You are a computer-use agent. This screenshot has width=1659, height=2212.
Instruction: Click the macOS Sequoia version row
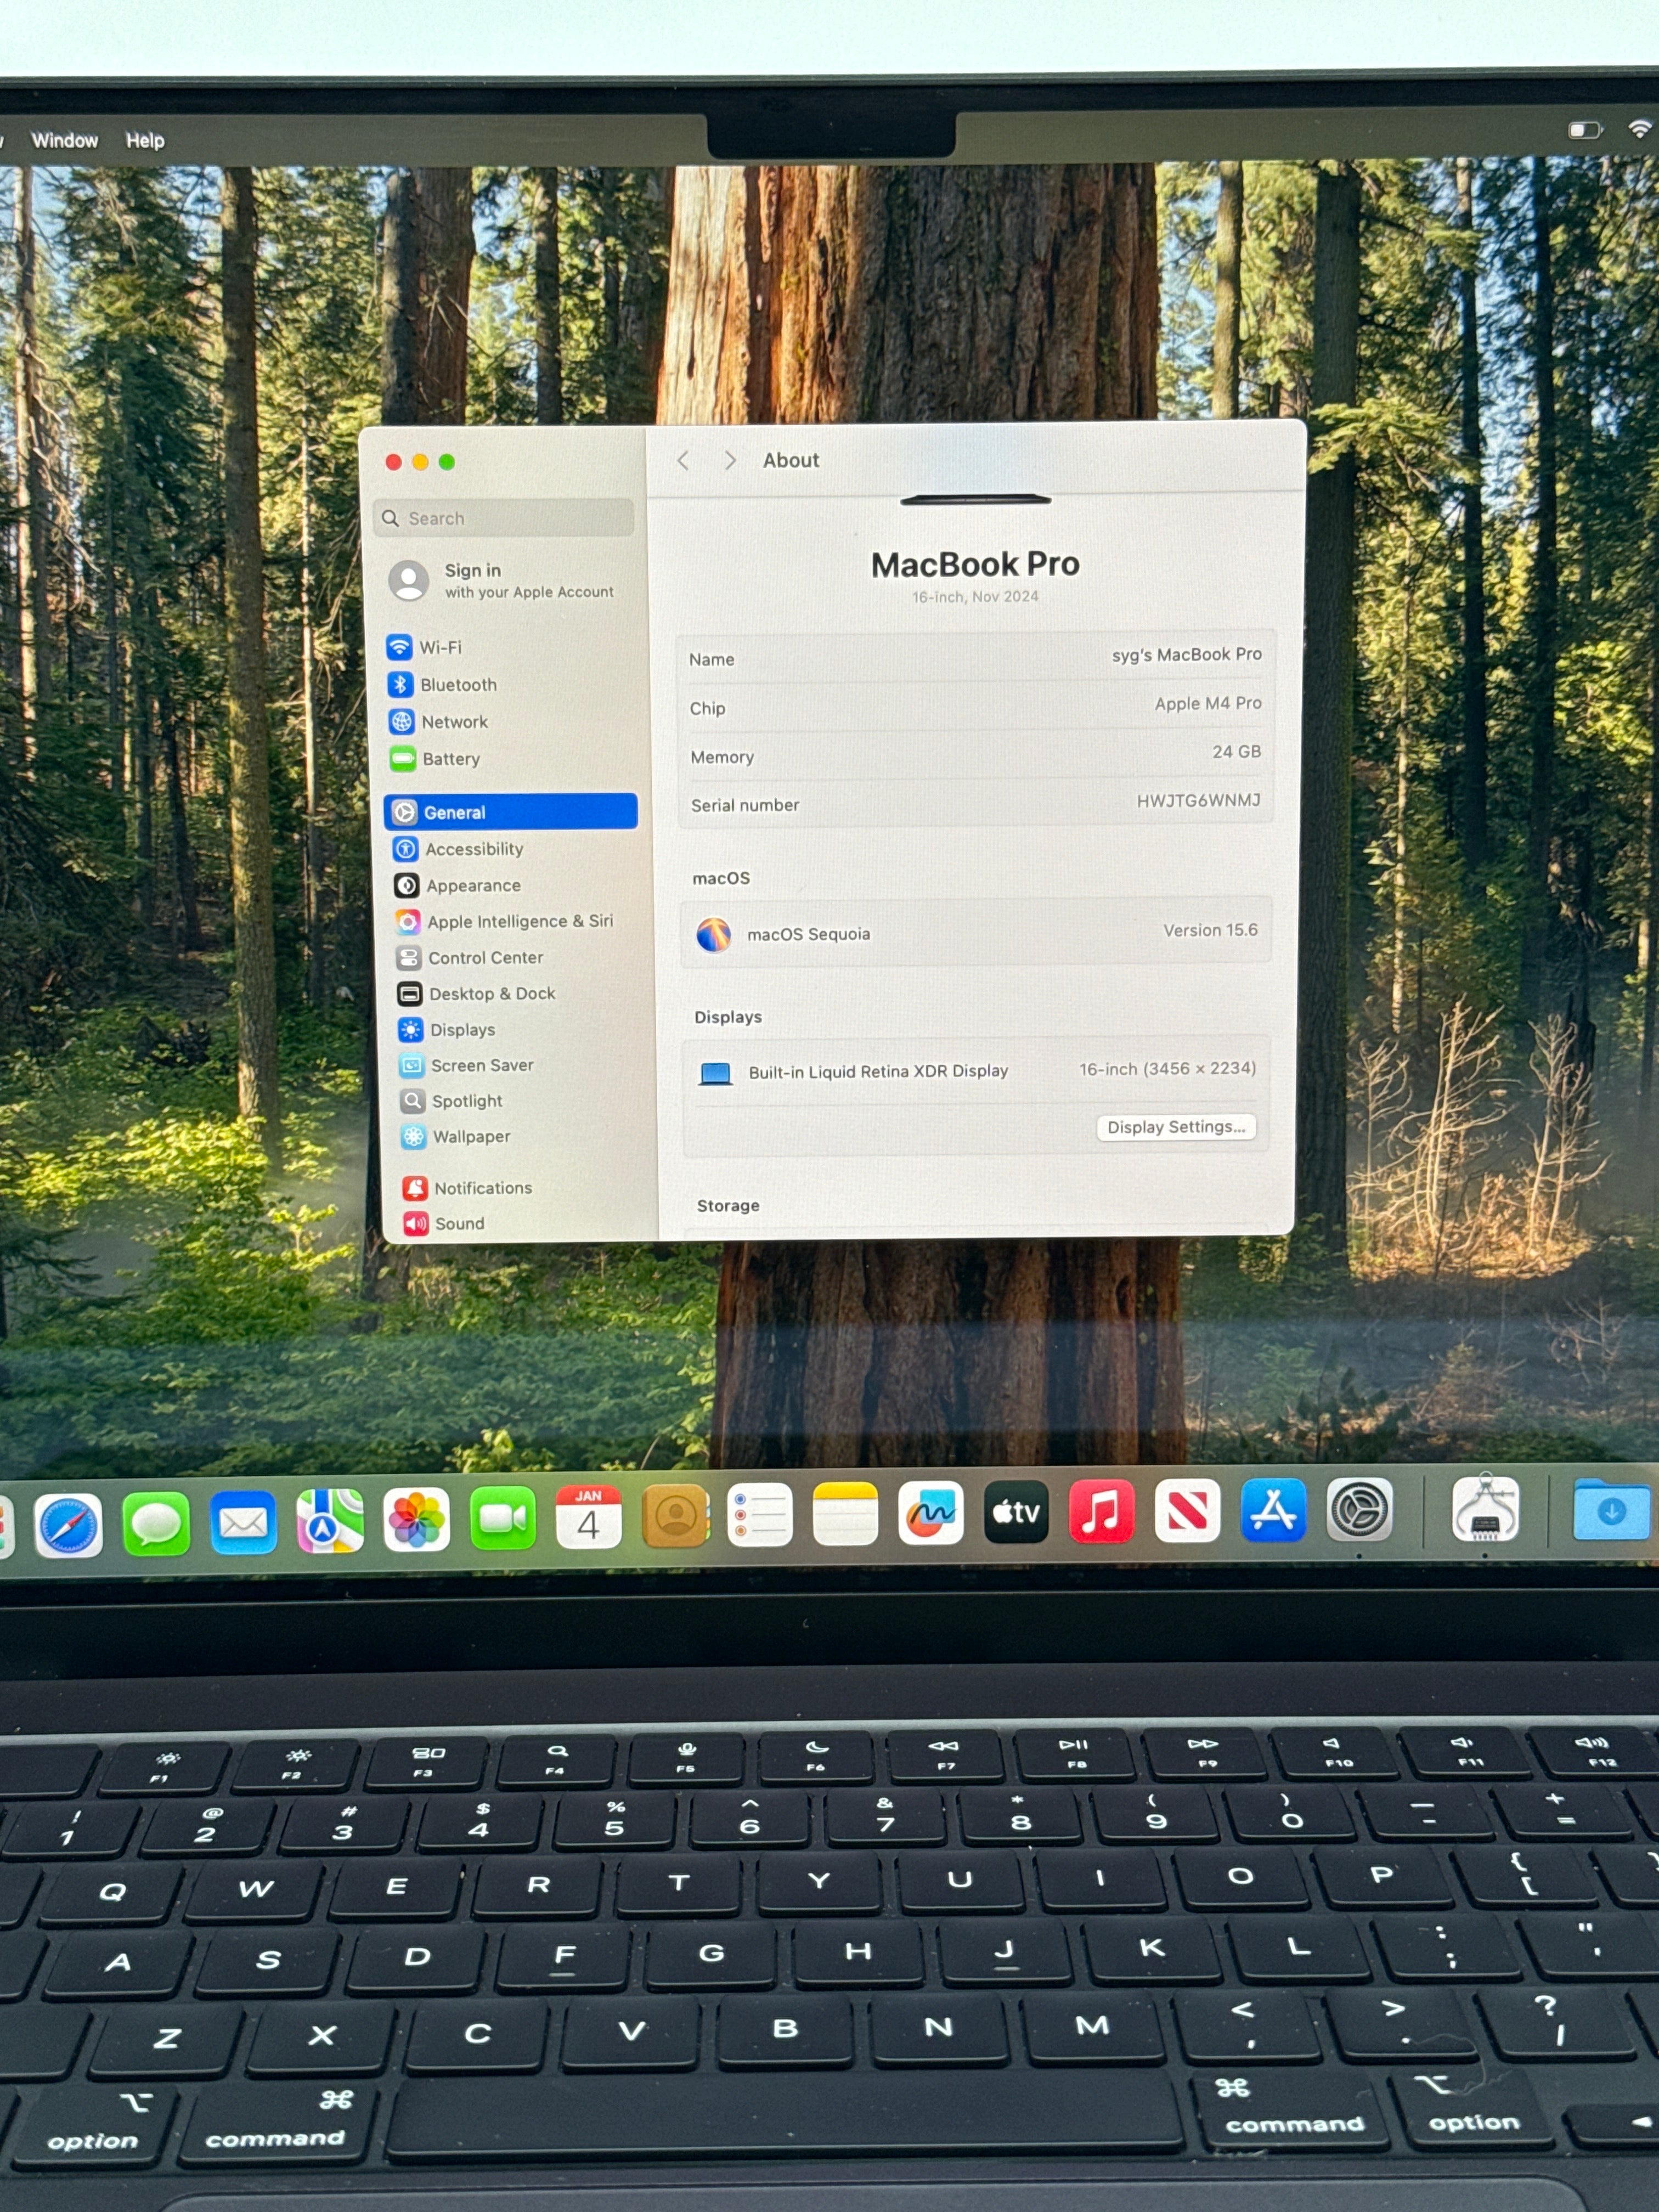point(976,932)
